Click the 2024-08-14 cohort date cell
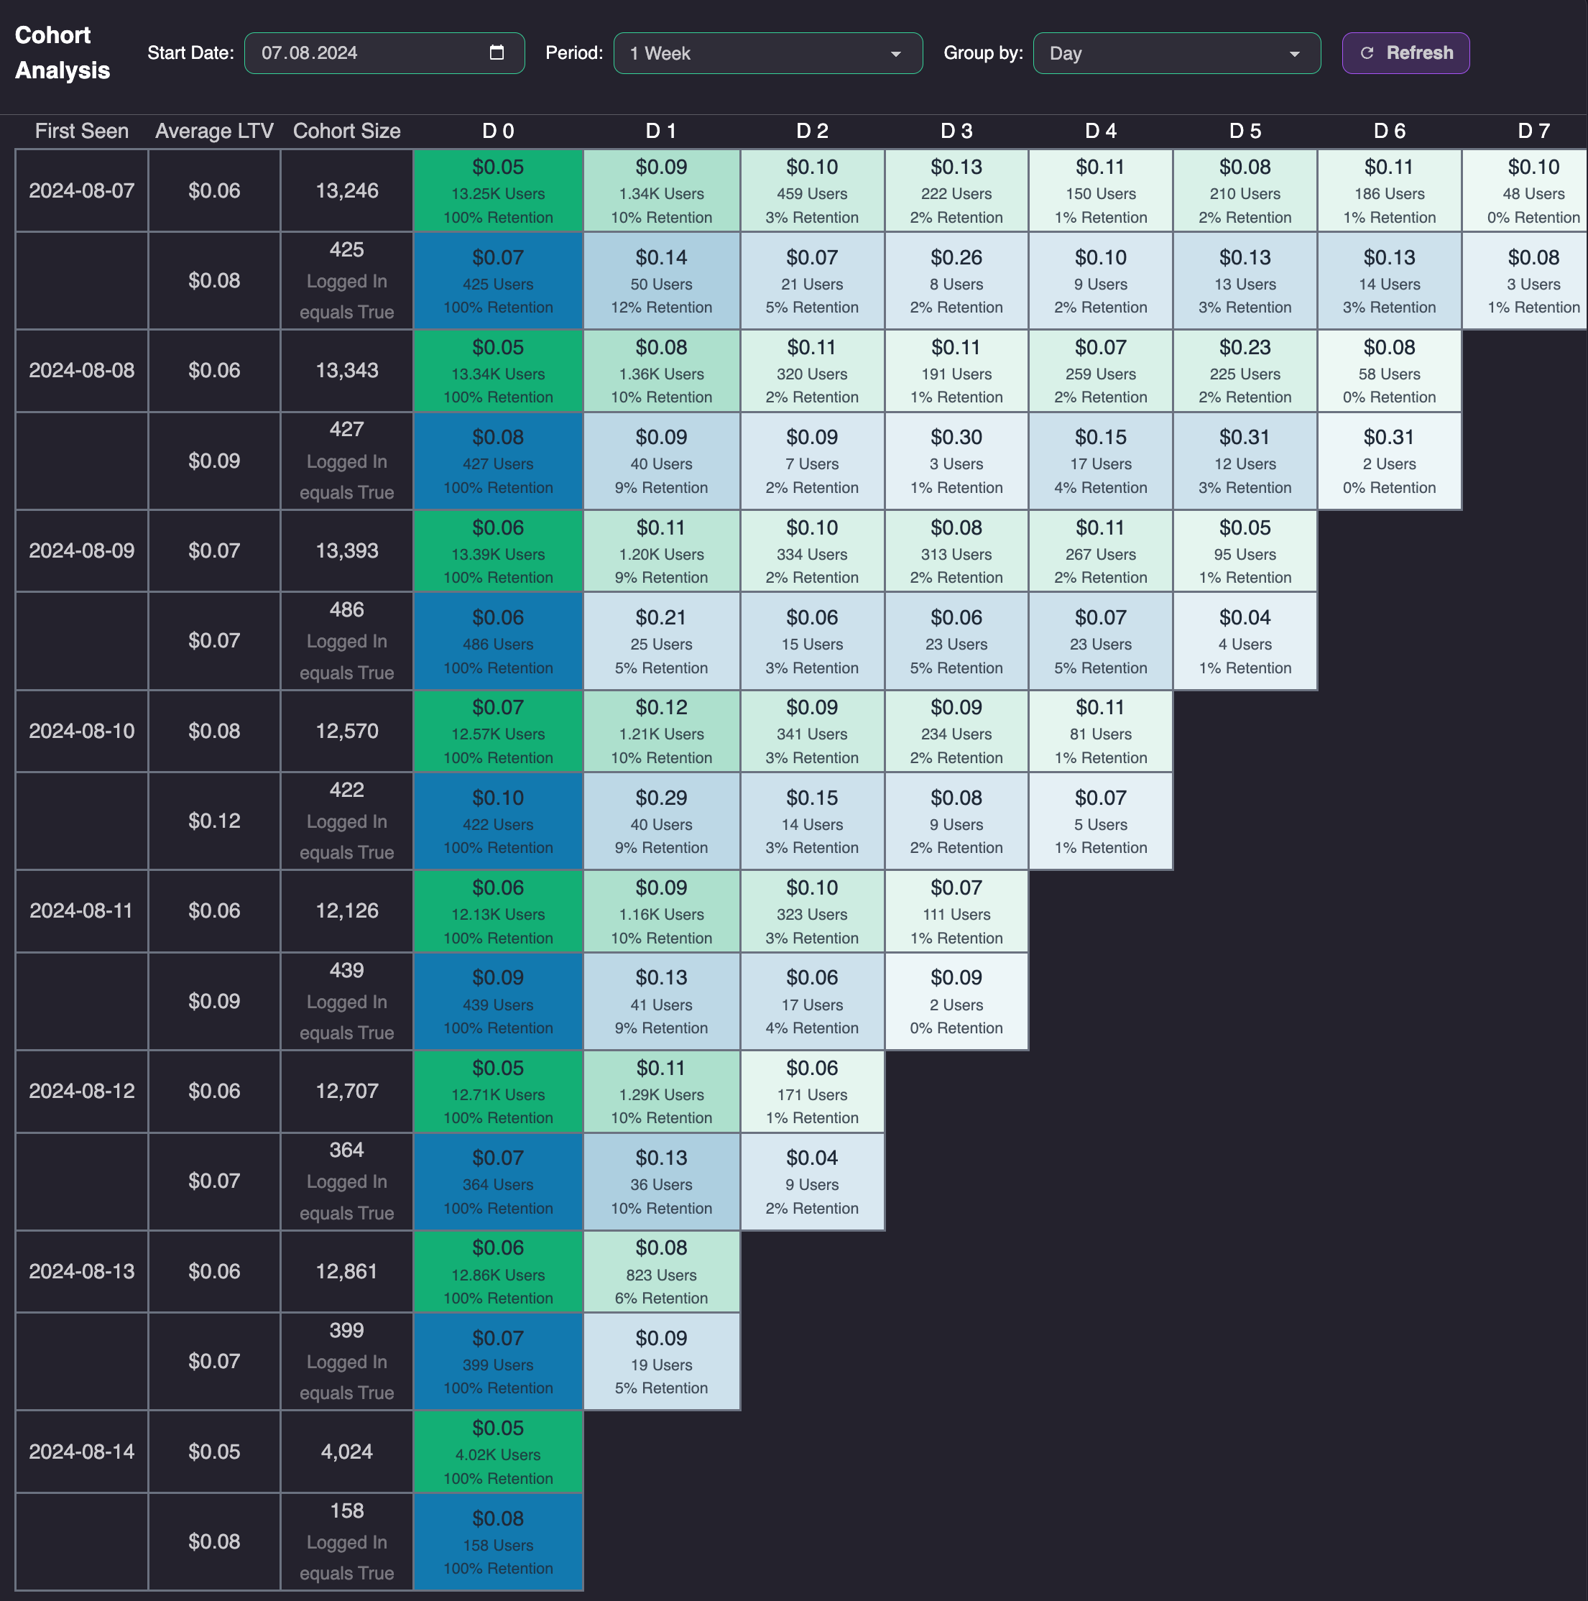Viewport: 1588px width, 1601px height. pyautogui.click(x=81, y=1452)
